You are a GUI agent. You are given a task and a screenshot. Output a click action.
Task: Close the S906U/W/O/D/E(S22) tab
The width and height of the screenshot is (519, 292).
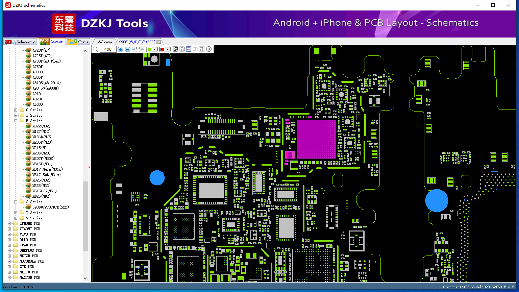[x=159, y=42]
